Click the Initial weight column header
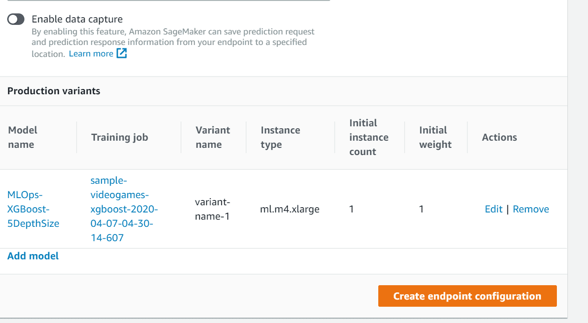The image size is (588, 323). pyautogui.click(x=433, y=137)
